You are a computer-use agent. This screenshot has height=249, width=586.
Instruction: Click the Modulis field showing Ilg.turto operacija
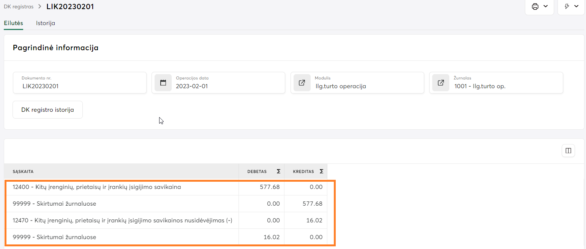click(x=365, y=86)
